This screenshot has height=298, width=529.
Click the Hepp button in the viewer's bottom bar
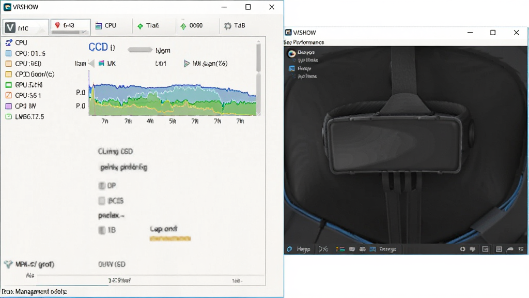coord(303,249)
